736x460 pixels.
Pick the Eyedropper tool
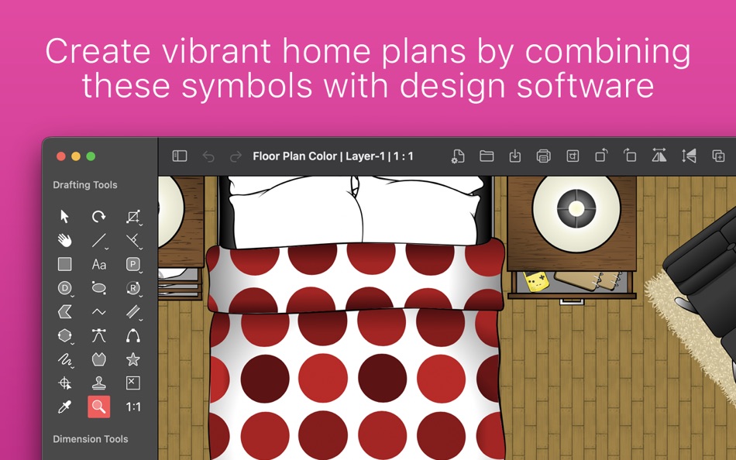[65, 406]
